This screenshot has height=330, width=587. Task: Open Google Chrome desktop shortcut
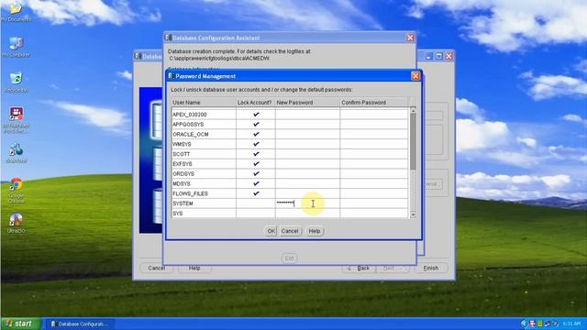[x=17, y=190]
